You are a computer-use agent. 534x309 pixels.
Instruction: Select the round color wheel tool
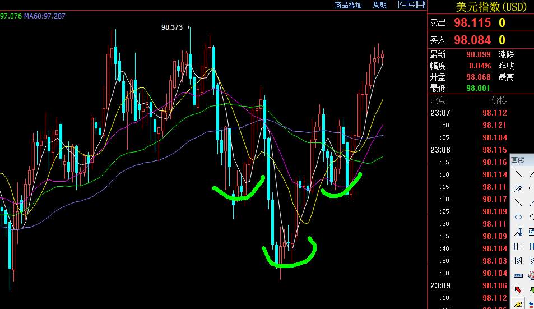pyautogui.click(x=531, y=275)
